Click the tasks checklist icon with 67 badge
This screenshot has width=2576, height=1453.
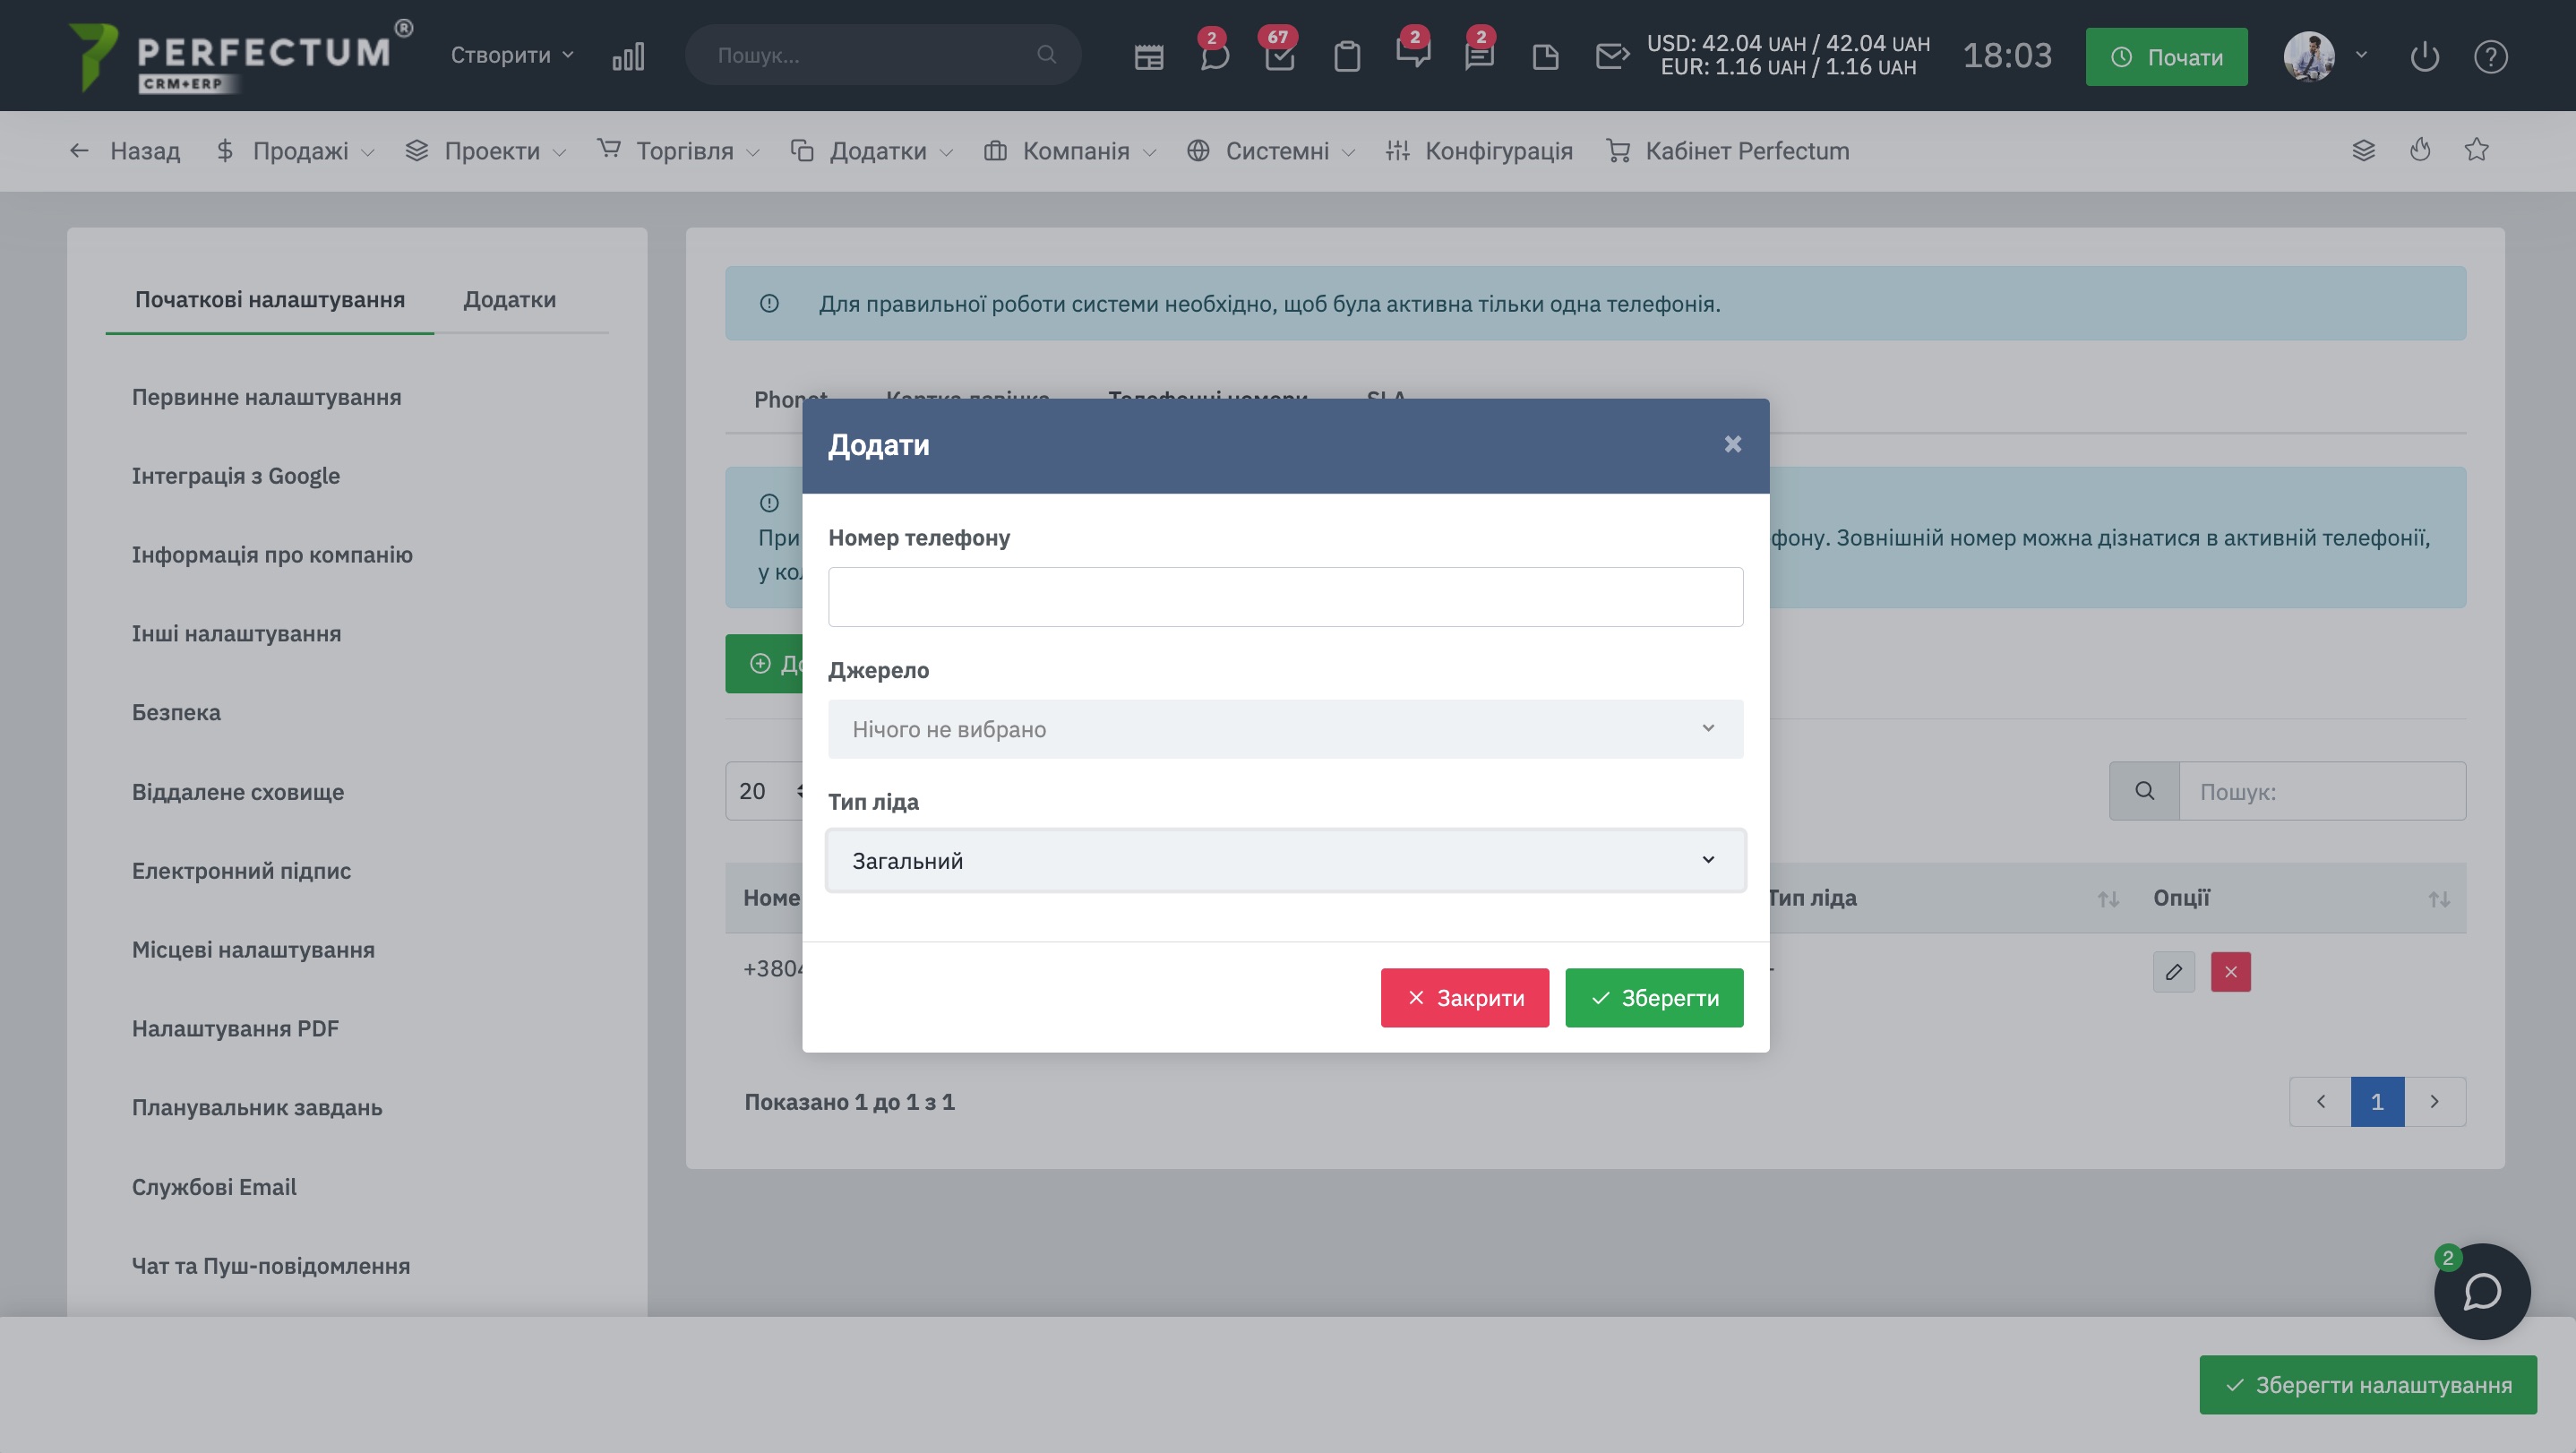pos(1279,57)
